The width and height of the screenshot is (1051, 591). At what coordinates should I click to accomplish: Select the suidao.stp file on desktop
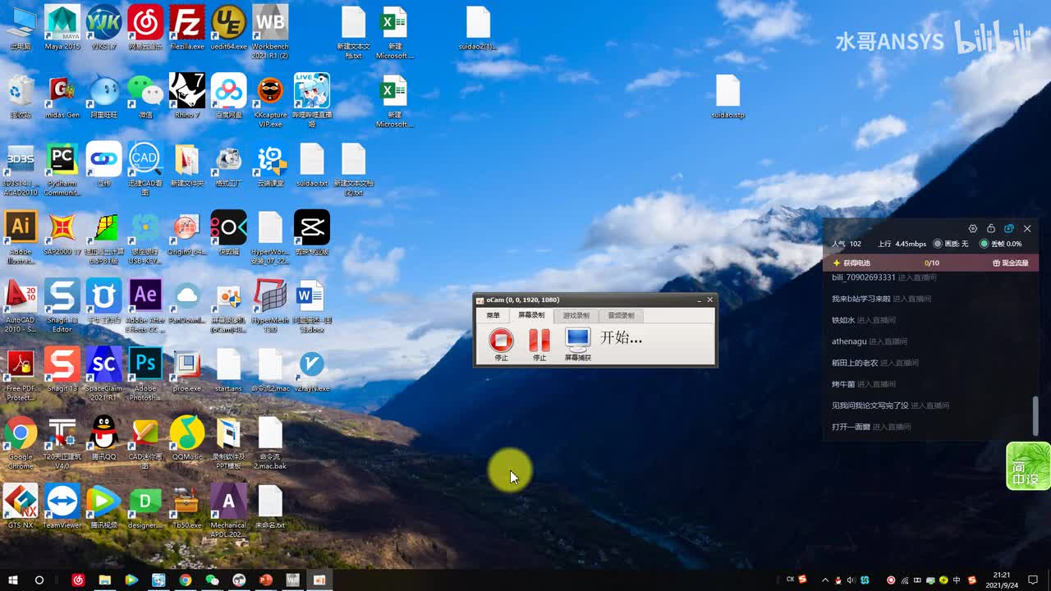click(727, 97)
